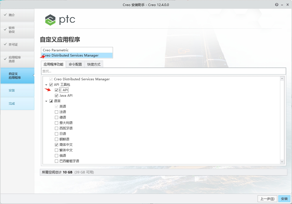Go to the 许可证 step in the sidebar
The height and width of the screenshot is (204, 292).
click(x=17, y=45)
